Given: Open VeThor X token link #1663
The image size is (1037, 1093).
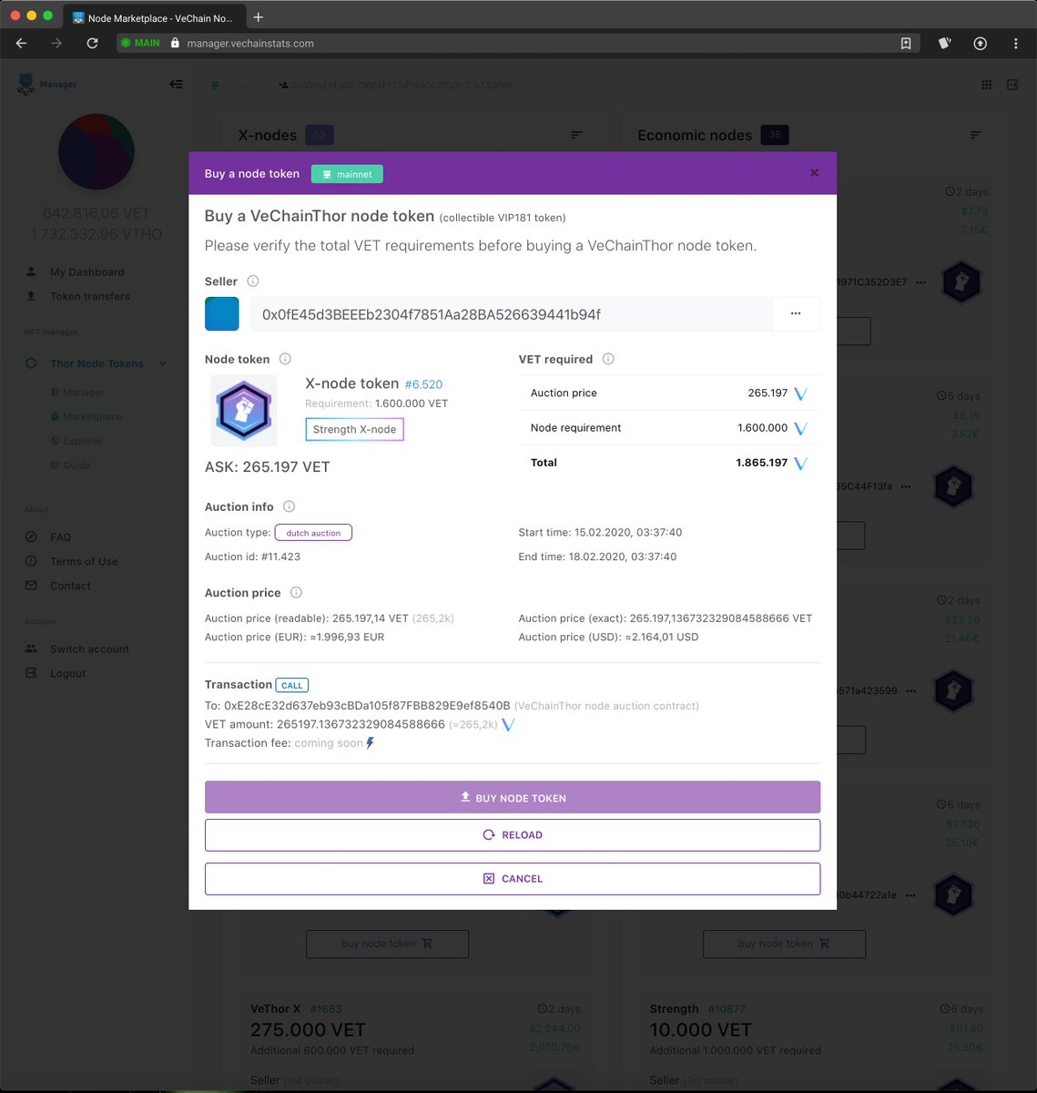Looking at the screenshot, I should [x=326, y=1009].
